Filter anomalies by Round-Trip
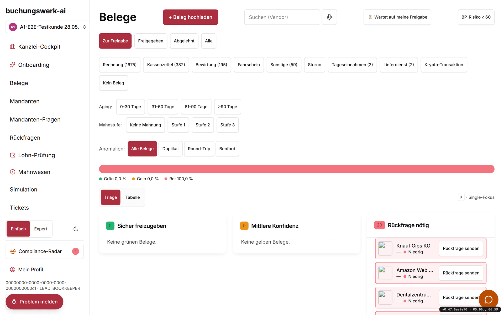 click(199, 149)
